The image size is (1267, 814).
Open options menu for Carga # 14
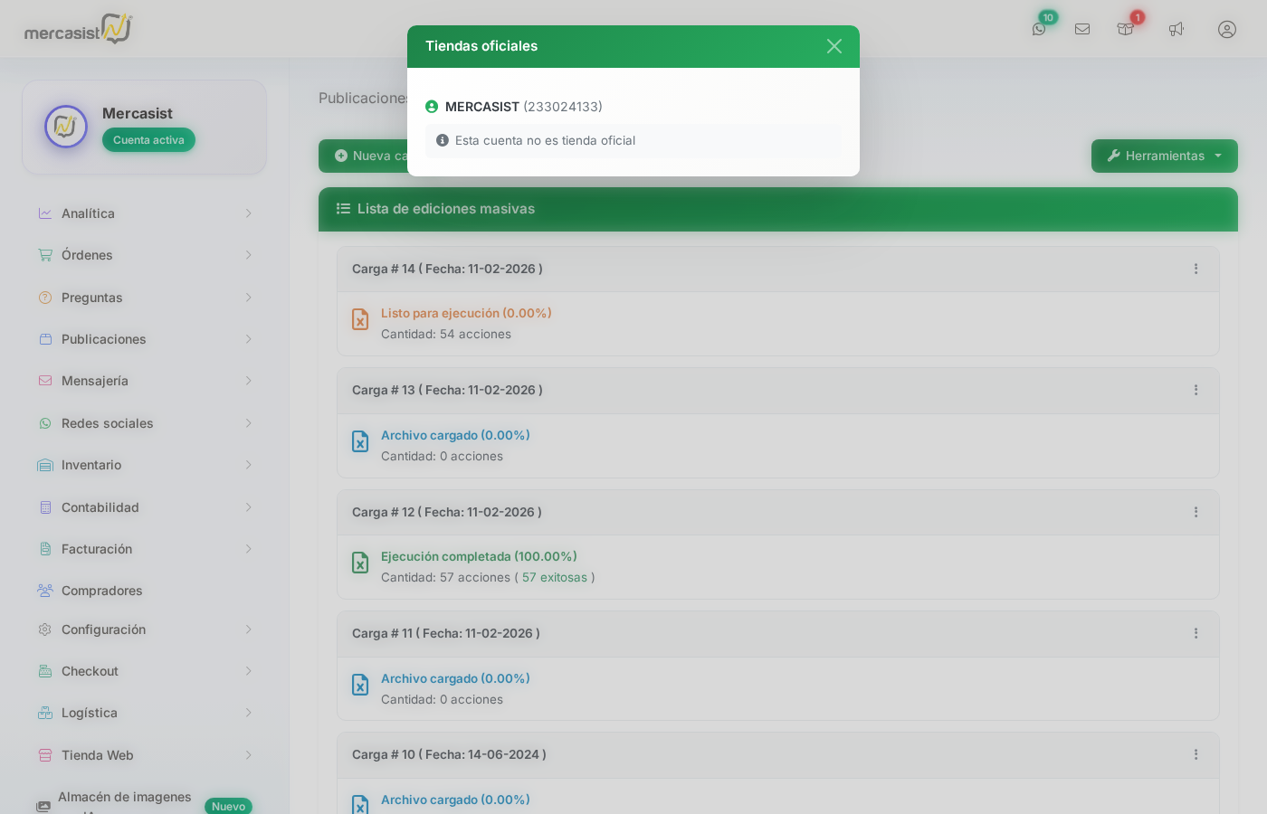pos(1196,269)
